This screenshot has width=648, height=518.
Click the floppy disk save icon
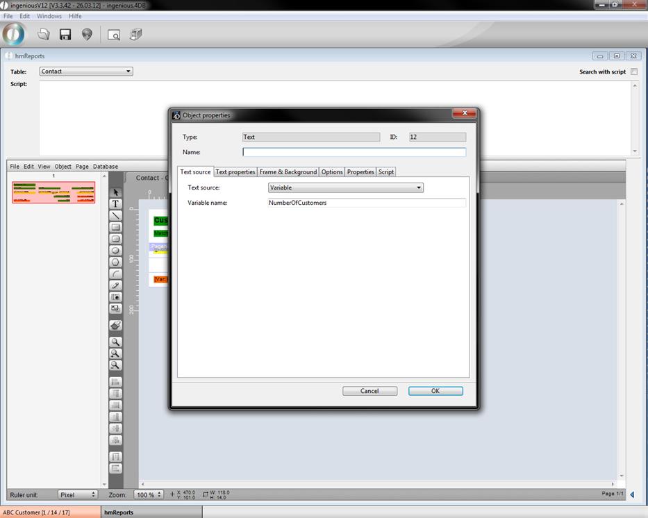pyautogui.click(x=65, y=35)
